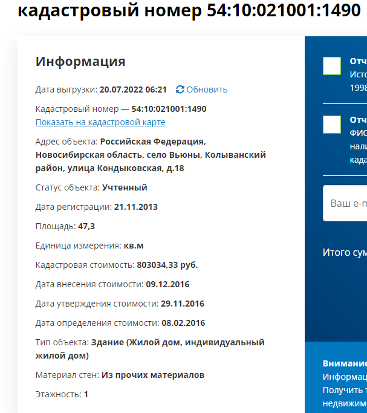
Task: Click the refresh arrows icon next to Обновить
Action: (180, 89)
